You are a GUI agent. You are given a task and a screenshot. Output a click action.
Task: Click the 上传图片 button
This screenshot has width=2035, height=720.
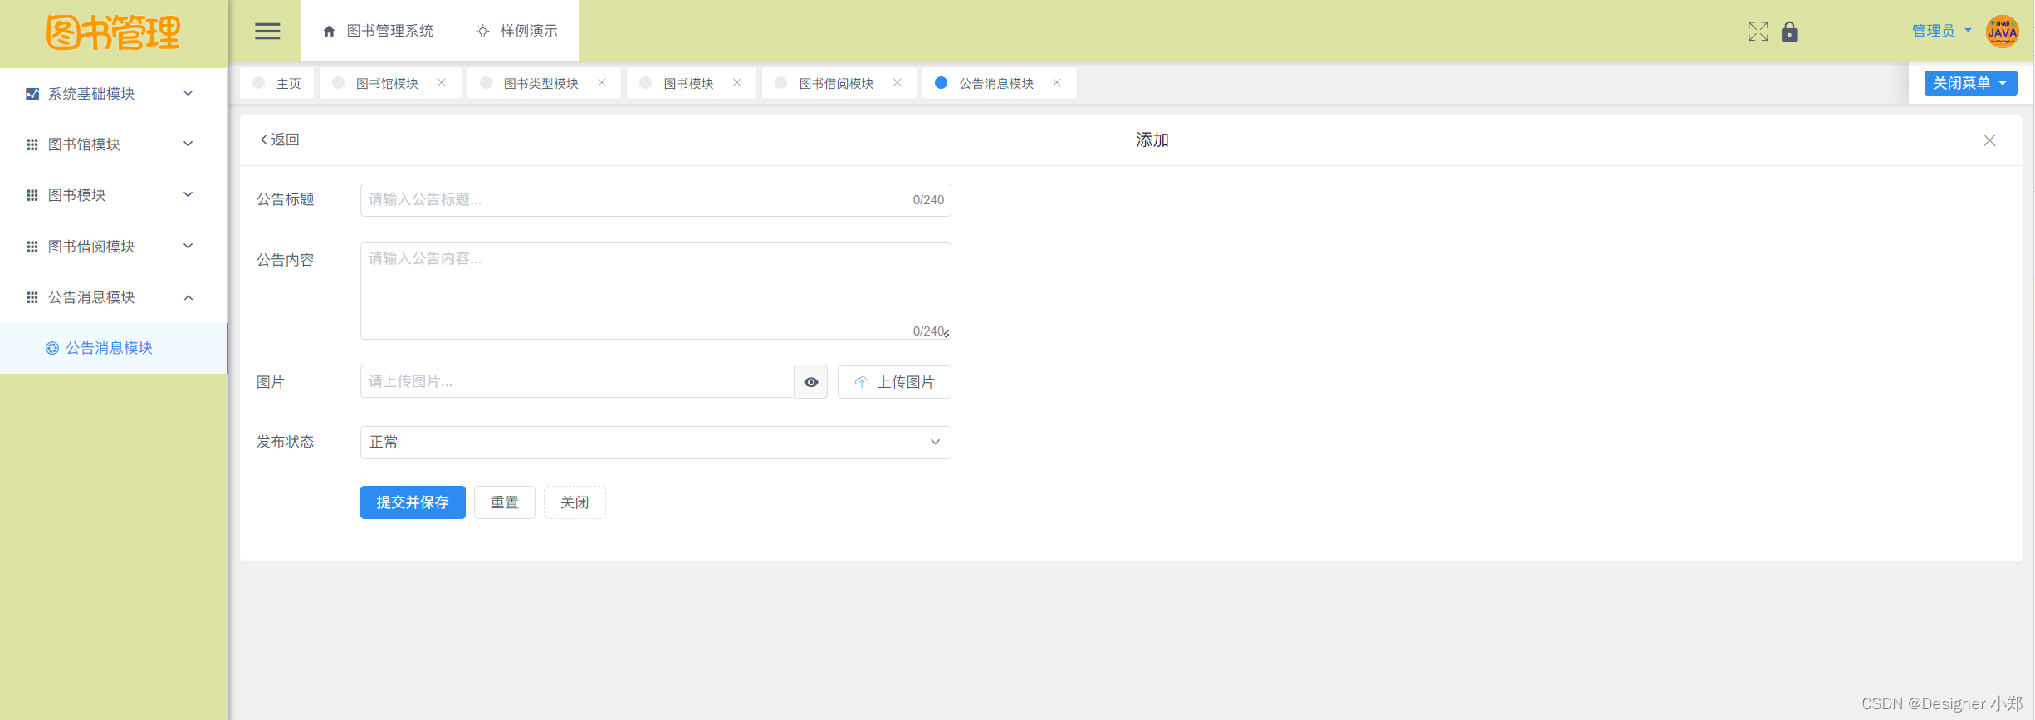[x=894, y=382]
